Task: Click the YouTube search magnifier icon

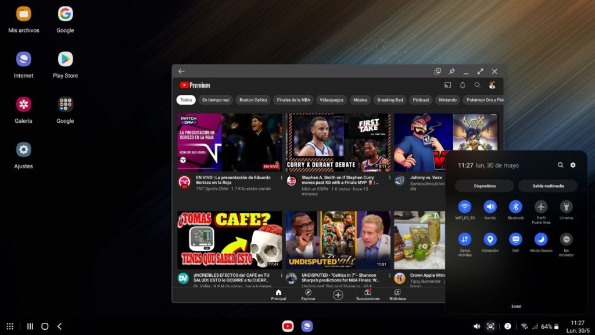Action: click(477, 85)
